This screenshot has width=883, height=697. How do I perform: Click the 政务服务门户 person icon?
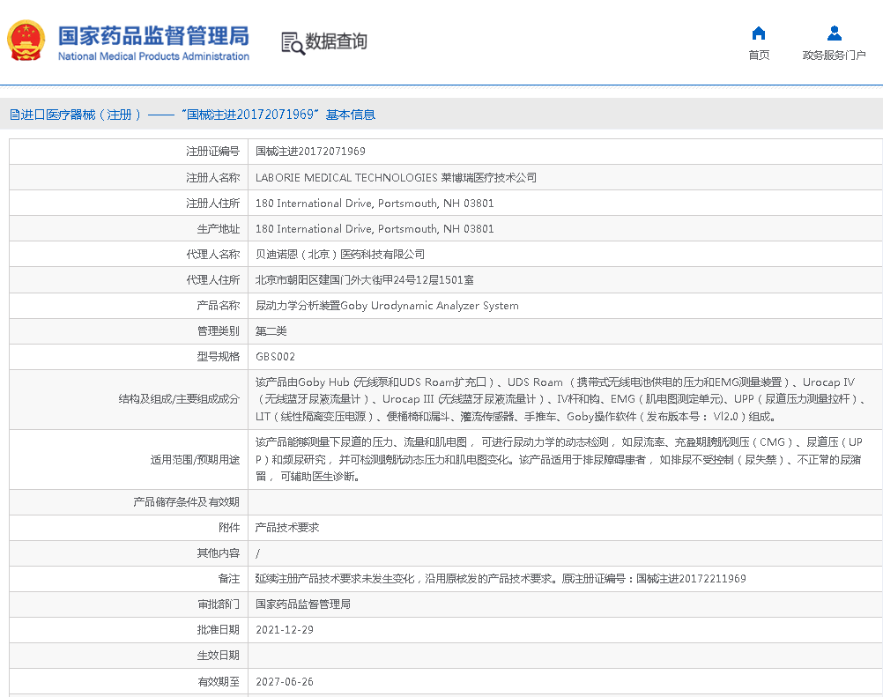834,33
